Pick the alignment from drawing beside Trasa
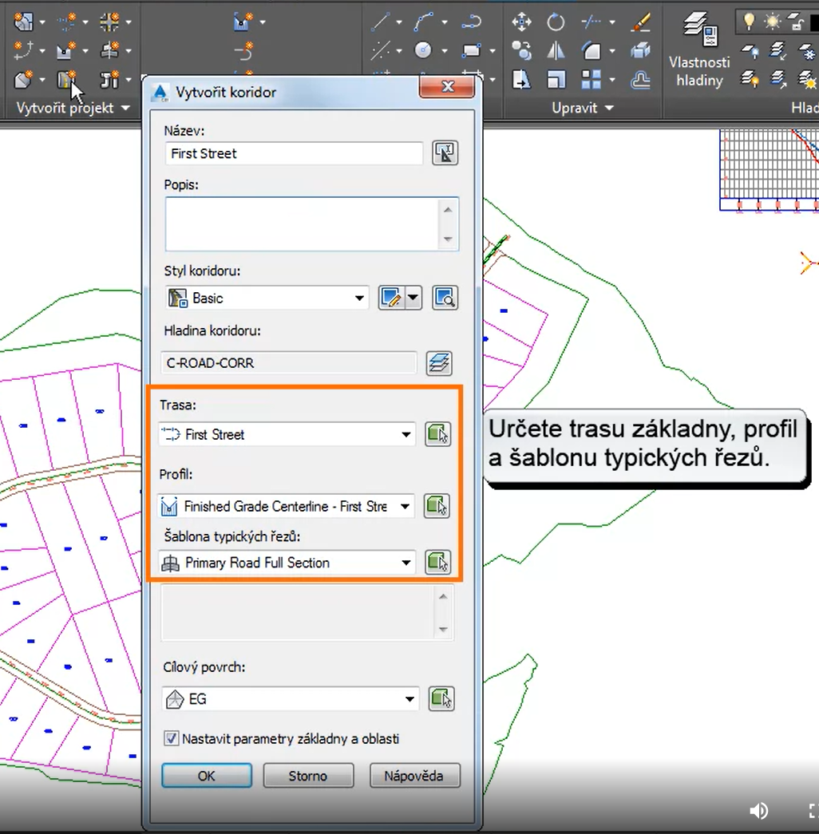This screenshot has height=834, width=819. point(437,434)
